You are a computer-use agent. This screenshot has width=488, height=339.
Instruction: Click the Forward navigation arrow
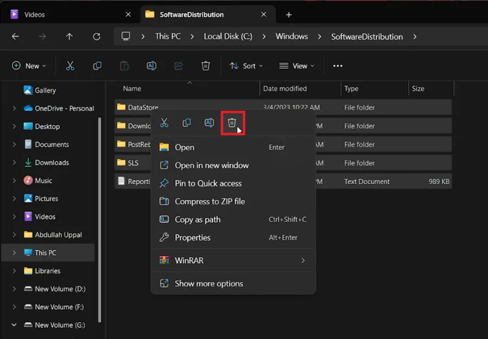point(42,36)
